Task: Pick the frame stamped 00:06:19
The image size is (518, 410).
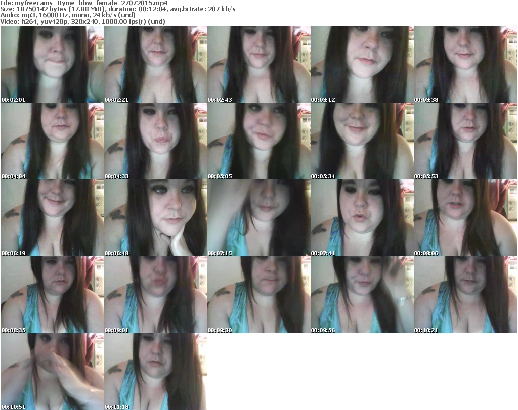Action: [53, 218]
